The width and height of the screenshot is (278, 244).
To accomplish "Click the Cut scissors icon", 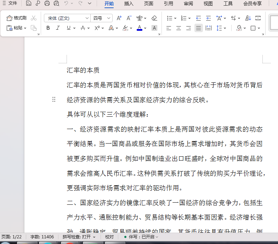I will [x=34, y=18].
